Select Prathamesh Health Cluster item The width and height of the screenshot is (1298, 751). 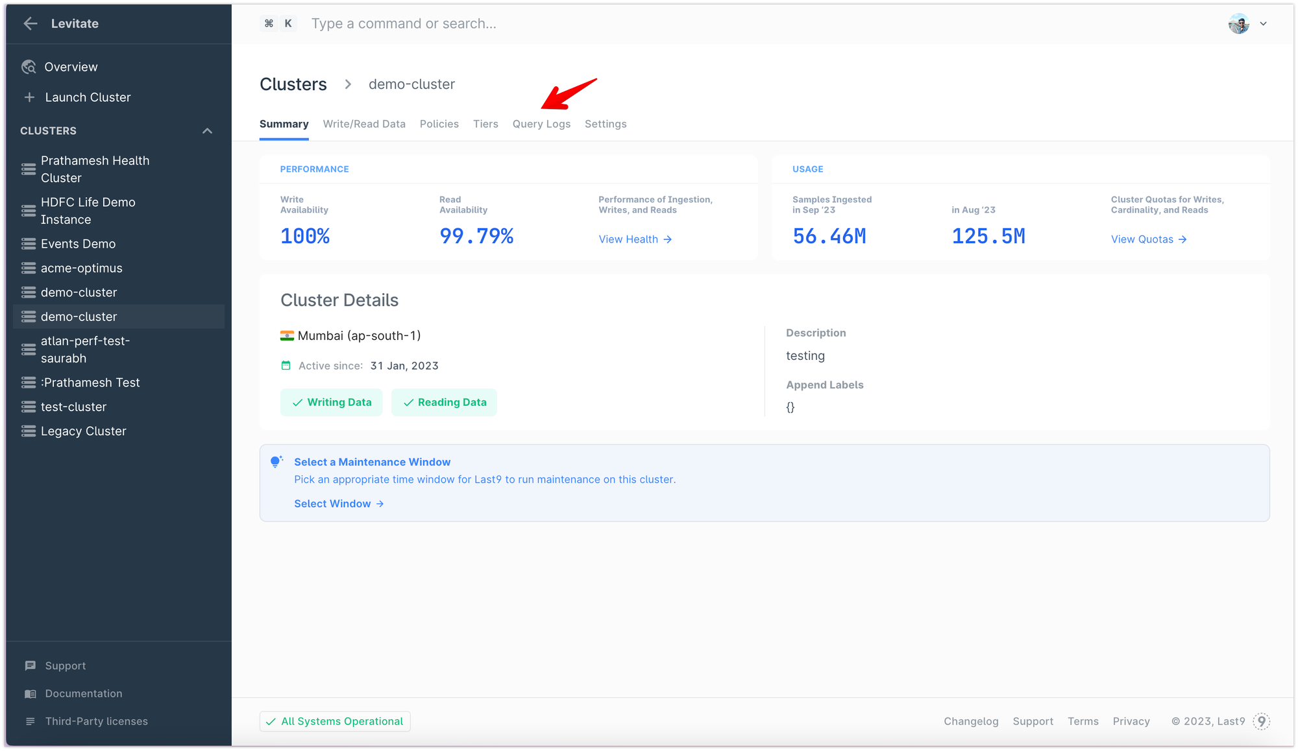(x=95, y=169)
